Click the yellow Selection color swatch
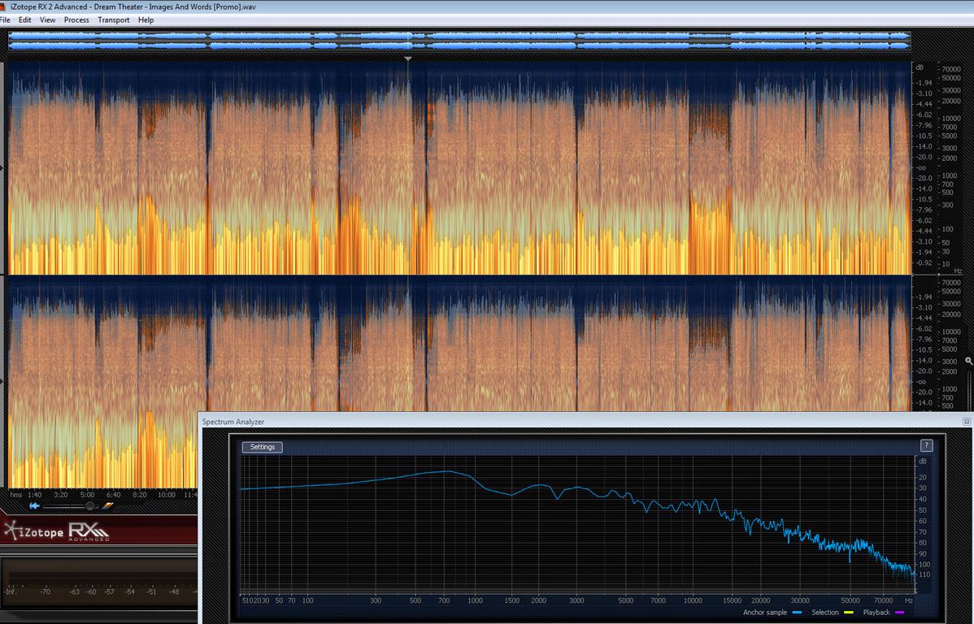The image size is (974, 624). (x=849, y=613)
